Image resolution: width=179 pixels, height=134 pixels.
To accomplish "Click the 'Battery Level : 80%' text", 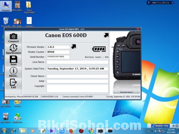I will 97,57.
